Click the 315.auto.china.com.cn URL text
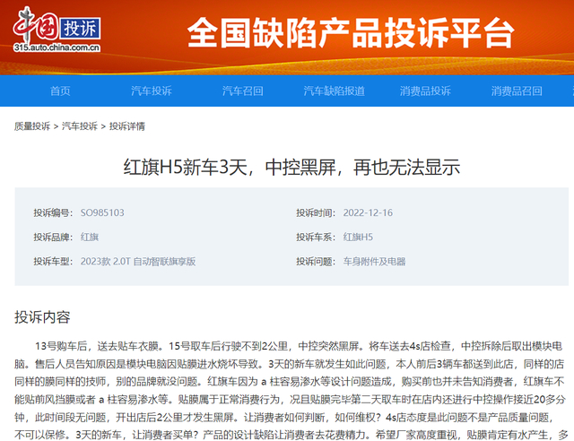The image size is (574, 441). pos(57,48)
